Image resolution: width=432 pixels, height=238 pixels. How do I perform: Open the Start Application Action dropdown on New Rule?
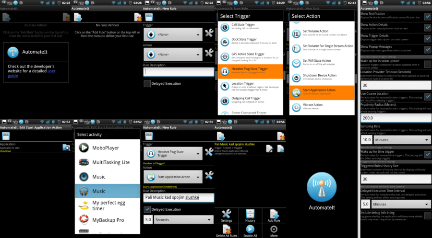[173, 177]
